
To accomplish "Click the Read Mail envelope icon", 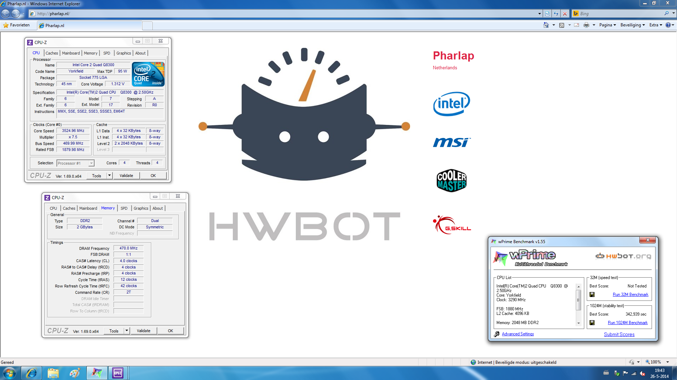I will (577, 25).
